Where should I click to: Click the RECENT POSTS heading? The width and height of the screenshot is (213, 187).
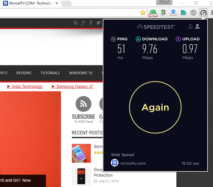point(87,133)
